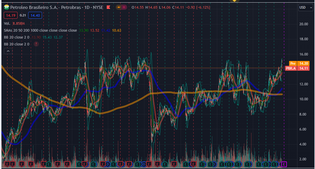Click the change value −0.92 (−6.12%)
Viewport: 315px width, 169px height.
pos(198,7)
